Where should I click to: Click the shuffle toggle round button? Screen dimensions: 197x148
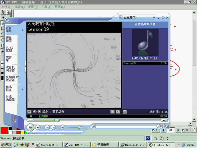(94, 126)
